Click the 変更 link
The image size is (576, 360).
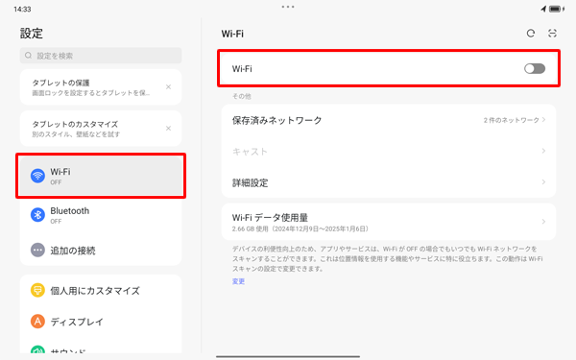coord(238,281)
